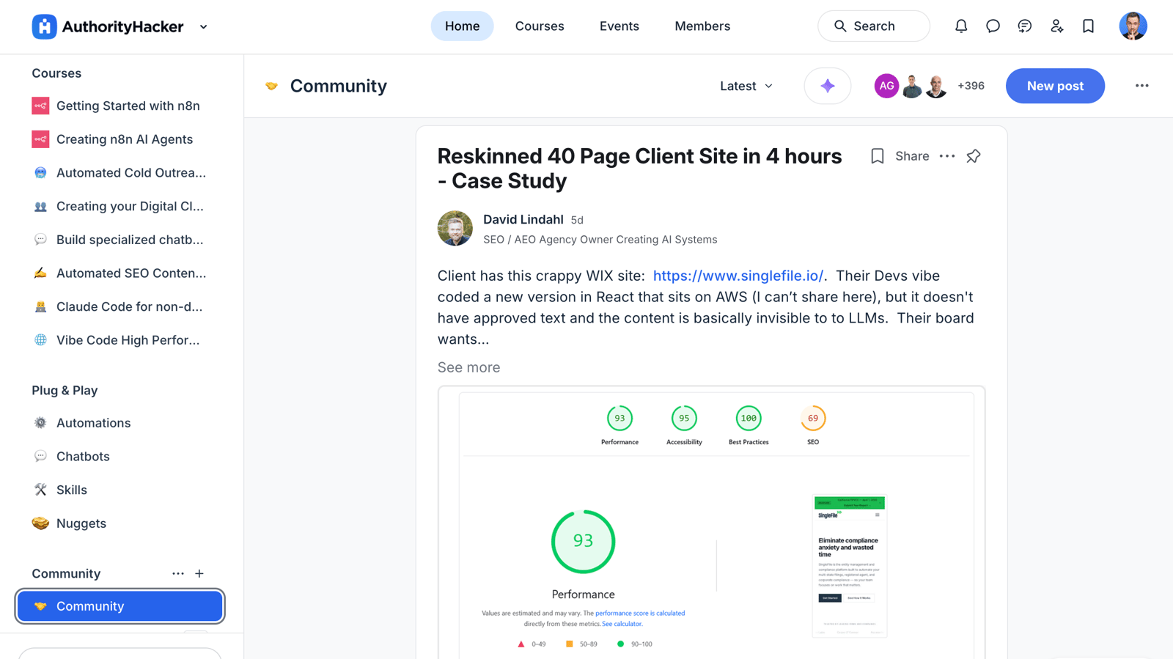Click the Skills tools icon
The height and width of the screenshot is (659, 1173).
[x=40, y=490]
